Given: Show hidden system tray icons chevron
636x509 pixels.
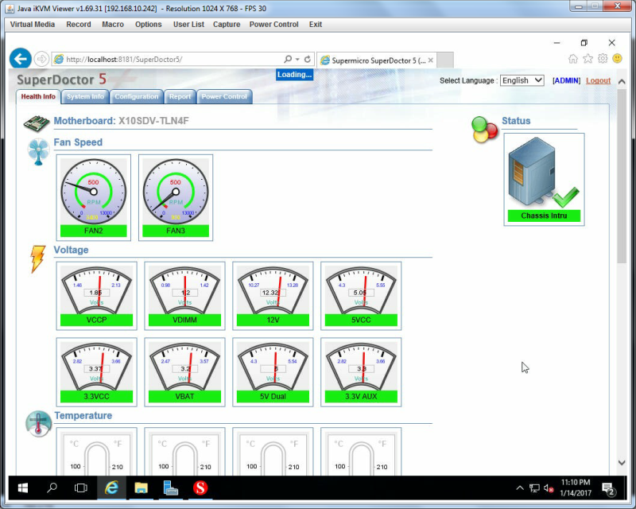Looking at the screenshot, I should click(x=520, y=488).
